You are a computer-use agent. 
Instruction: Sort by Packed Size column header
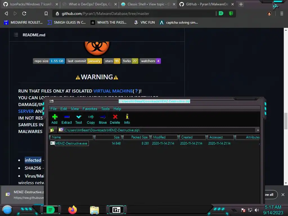pyautogui.click(x=136, y=137)
